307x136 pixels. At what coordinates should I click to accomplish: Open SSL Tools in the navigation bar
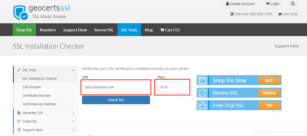(129, 30)
